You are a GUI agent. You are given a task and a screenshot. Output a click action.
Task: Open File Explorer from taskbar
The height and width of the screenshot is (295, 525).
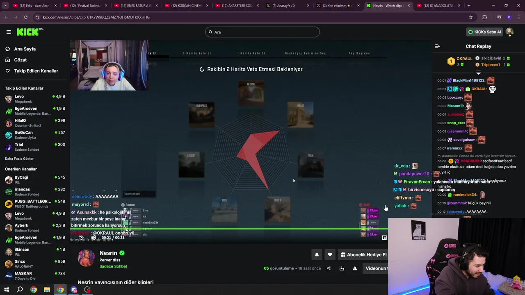47,290
